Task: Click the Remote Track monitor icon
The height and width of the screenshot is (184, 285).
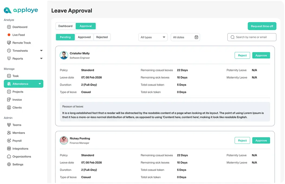Action: pyautogui.click(x=9, y=43)
